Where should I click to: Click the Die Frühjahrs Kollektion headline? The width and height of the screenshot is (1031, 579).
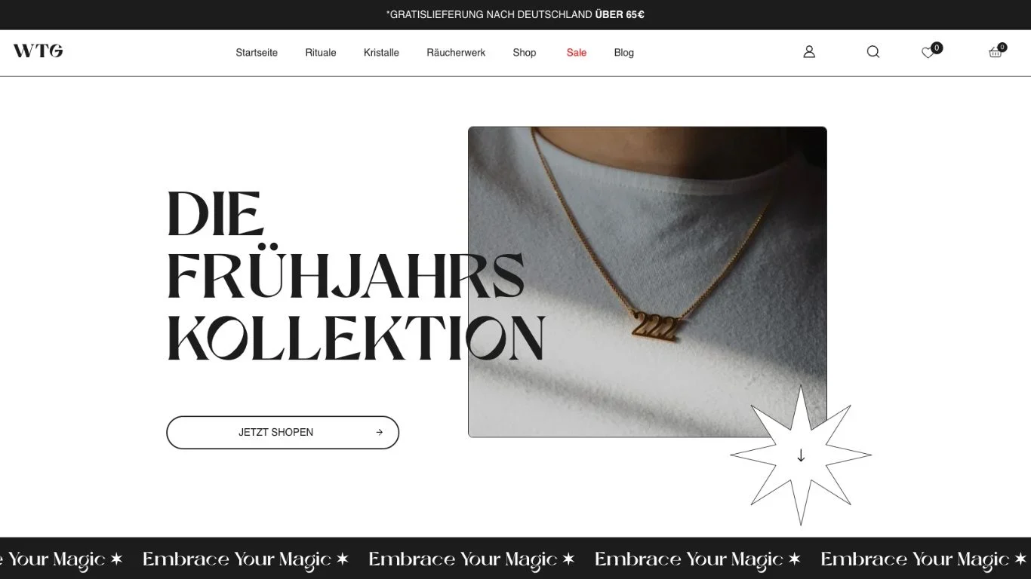click(355, 275)
